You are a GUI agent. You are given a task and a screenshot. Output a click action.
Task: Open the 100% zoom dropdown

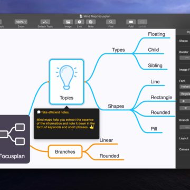21,22
